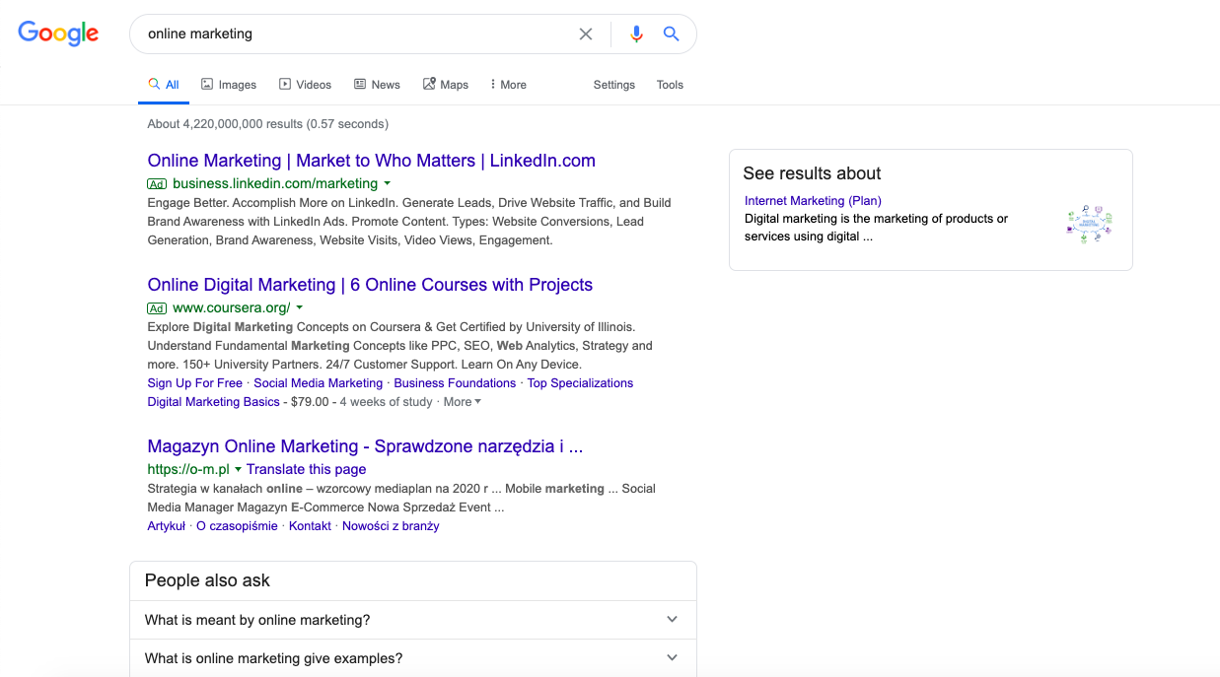Click 'Translate this page' for the o-m.pl result
Viewport: 1220px width, 677px height.
[x=307, y=469]
